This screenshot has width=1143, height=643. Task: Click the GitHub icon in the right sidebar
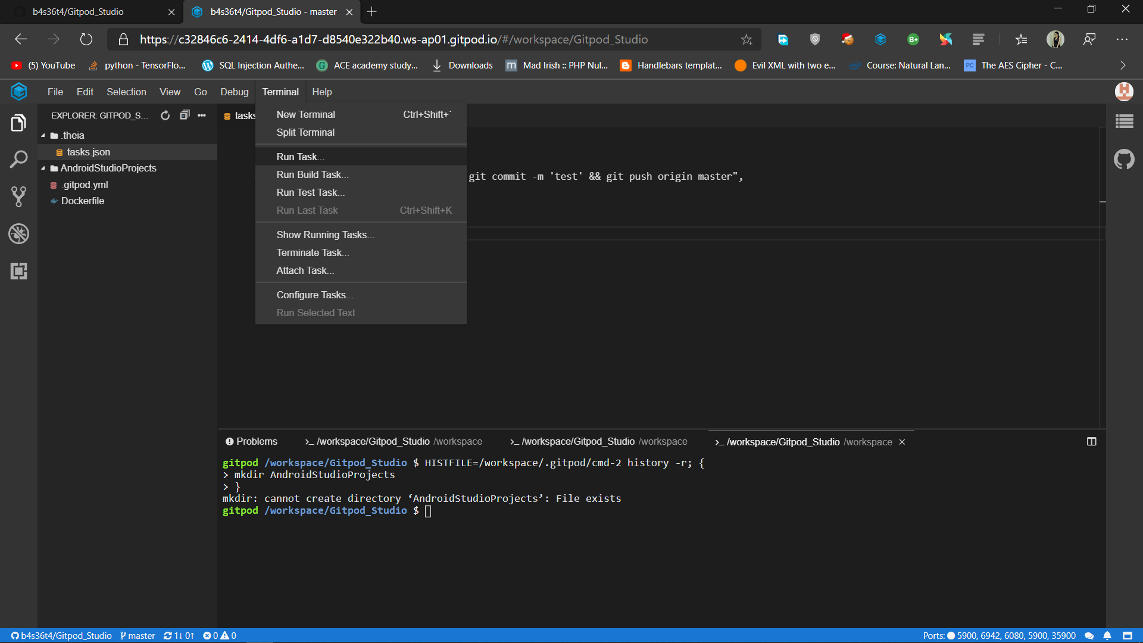(x=1124, y=160)
